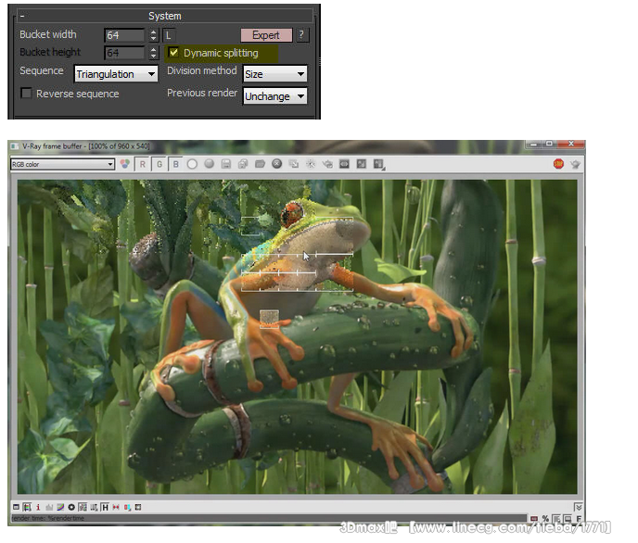The image size is (638, 543).
Task: Toggle the red channel R button
Action: click(x=143, y=164)
